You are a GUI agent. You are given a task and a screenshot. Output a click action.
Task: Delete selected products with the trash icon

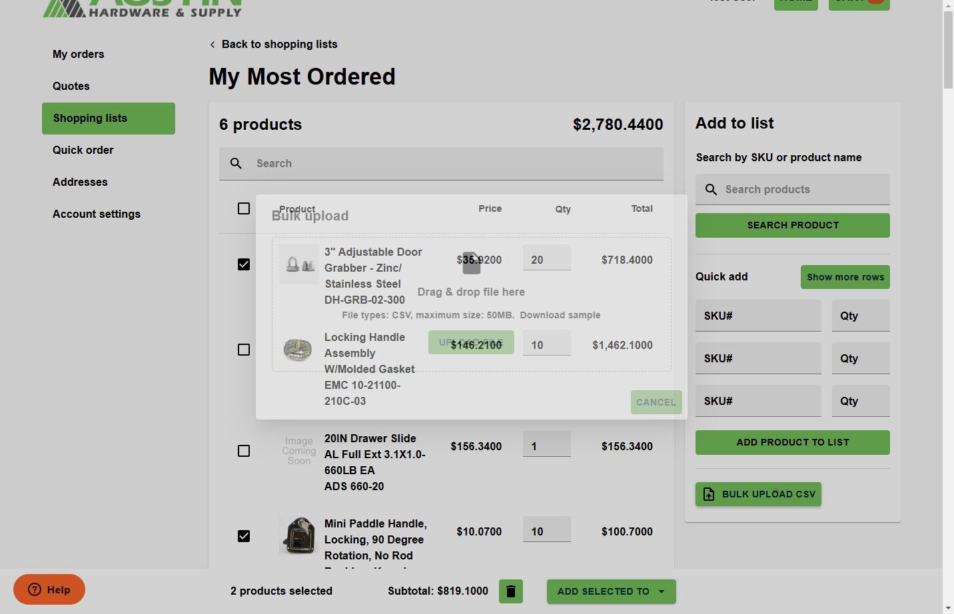click(x=511, y=591)
